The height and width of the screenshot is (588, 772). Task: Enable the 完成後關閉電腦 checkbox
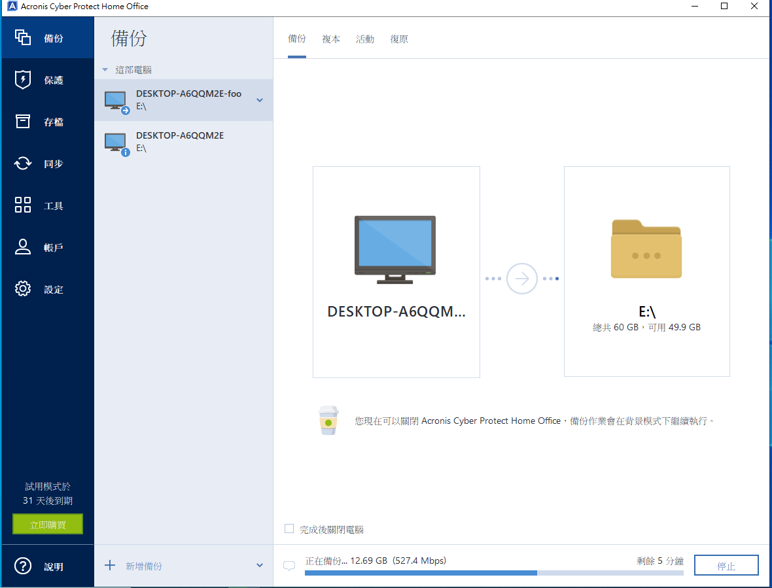pyautogui.click(x=289, y=529)
